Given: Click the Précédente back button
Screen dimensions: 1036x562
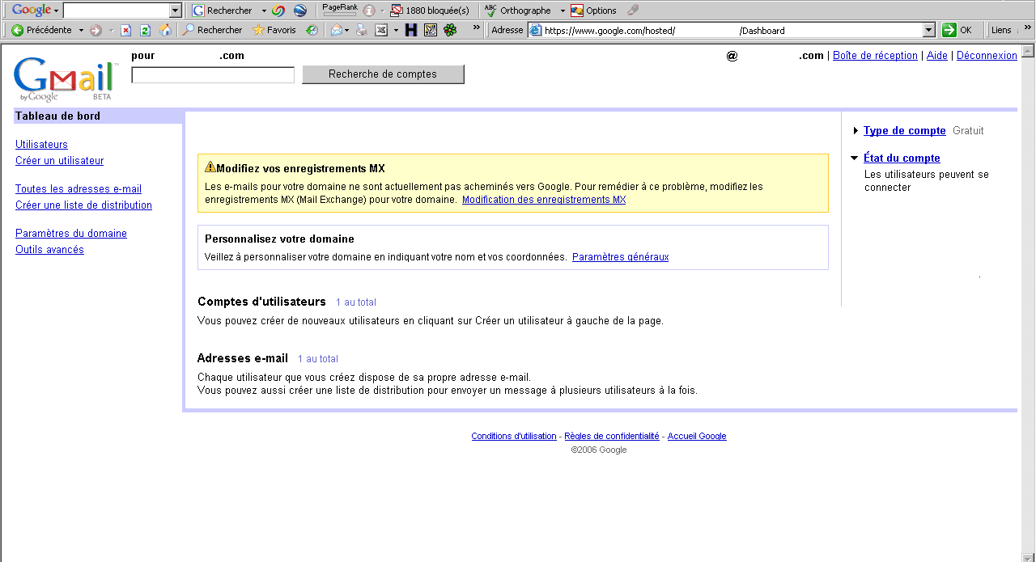Looking at the screenshot, I should tap(41, 30).
